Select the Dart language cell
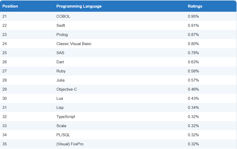This screenshot has width=237, height=149. point(60,62)
